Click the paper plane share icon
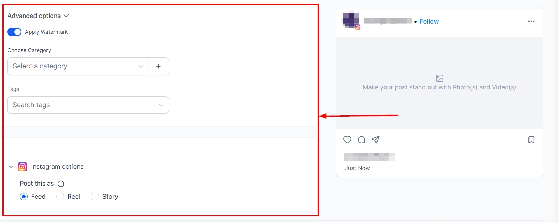Screen dimensions: 558x223 [376, 140]
